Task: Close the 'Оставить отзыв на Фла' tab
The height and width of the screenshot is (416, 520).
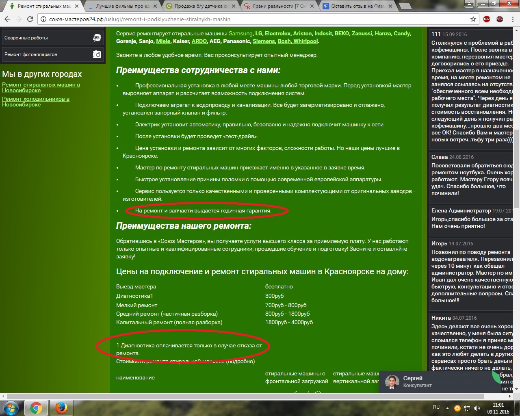Action: [390, 6]
